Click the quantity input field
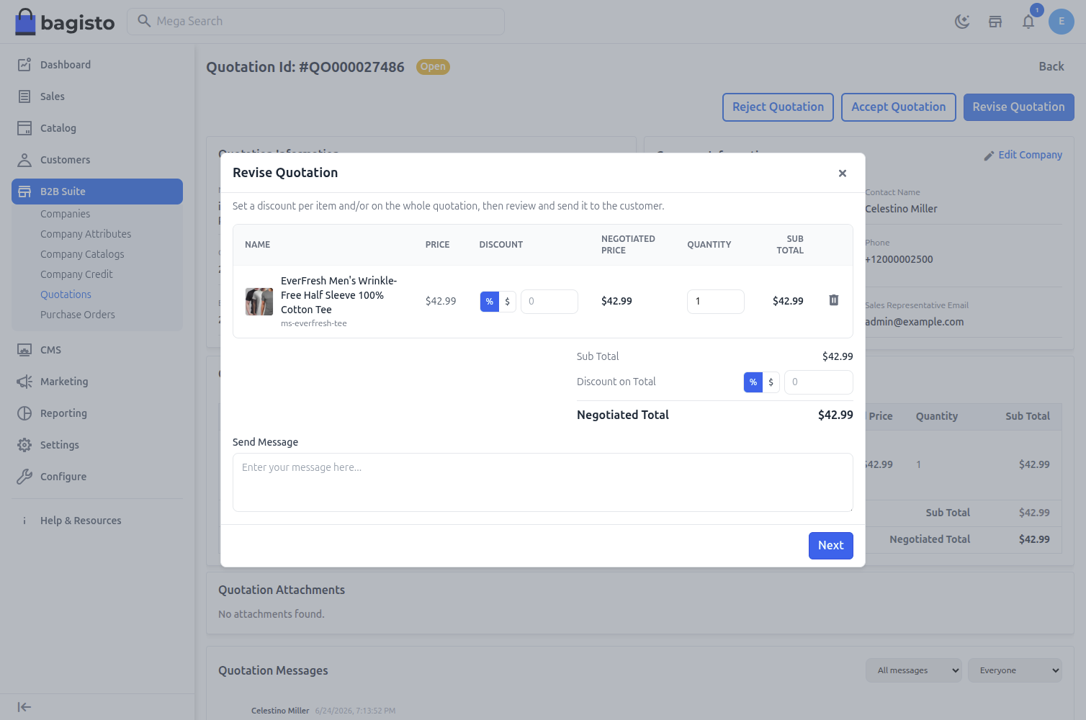The height and width of the screenshot is (720, 1086). tap(716, 302)
